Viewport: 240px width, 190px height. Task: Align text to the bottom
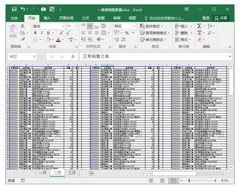[x=96, y=27]
